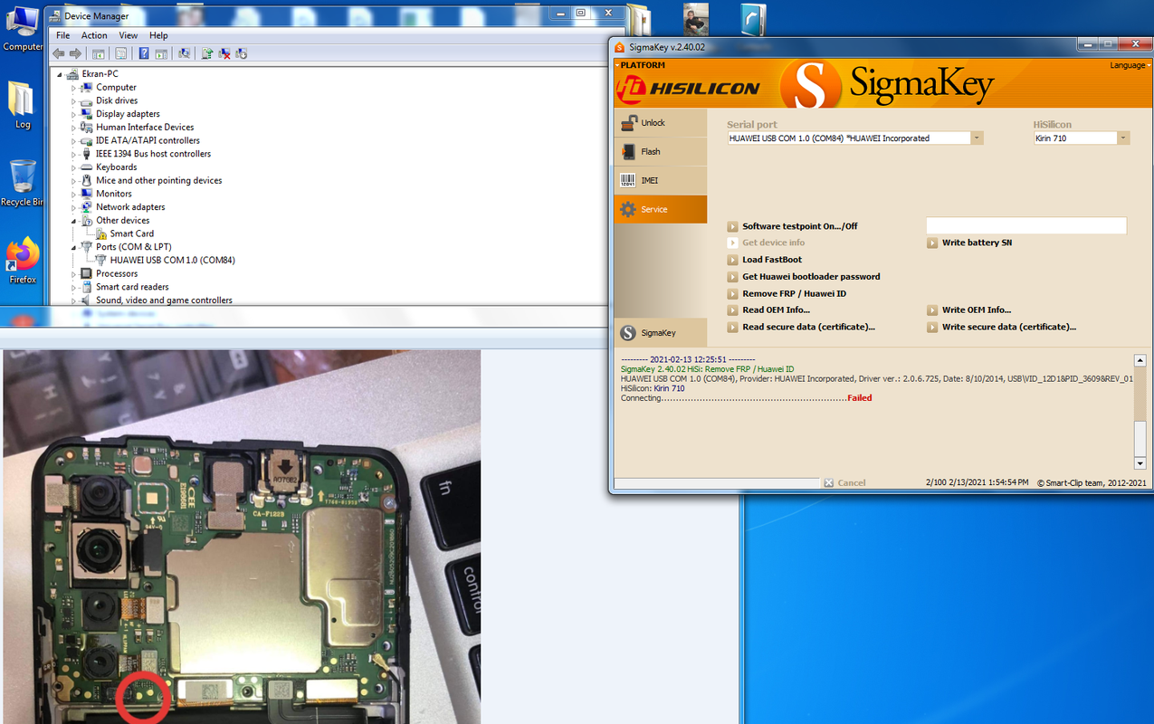Open the Action menu in Device Manager
Viewport: 1154px width, 724px height.
pyautogui.click(x=94, y=35)
